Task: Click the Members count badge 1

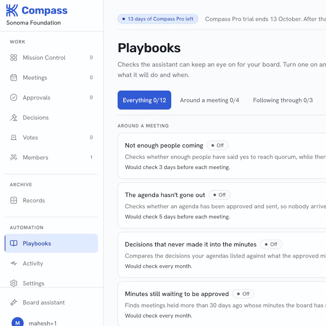Action: tap(91, 158)
